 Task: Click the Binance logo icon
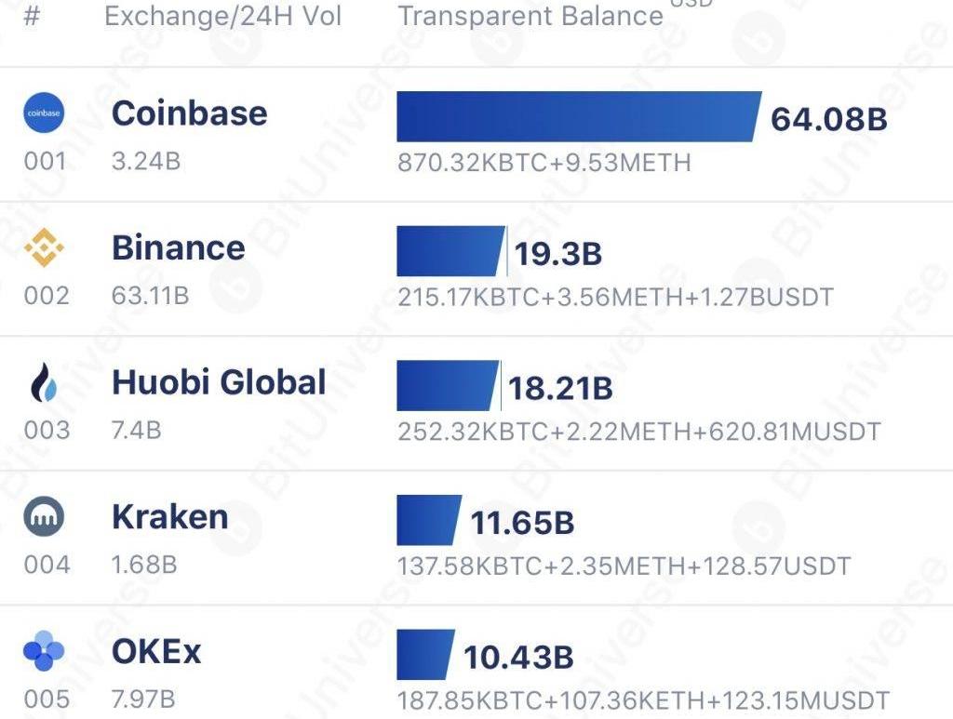click(x=44, y=247)
